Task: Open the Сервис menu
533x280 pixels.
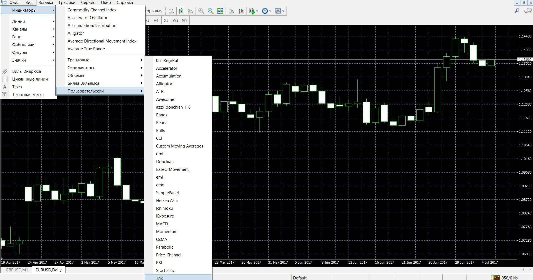Action: click(88, 2)
